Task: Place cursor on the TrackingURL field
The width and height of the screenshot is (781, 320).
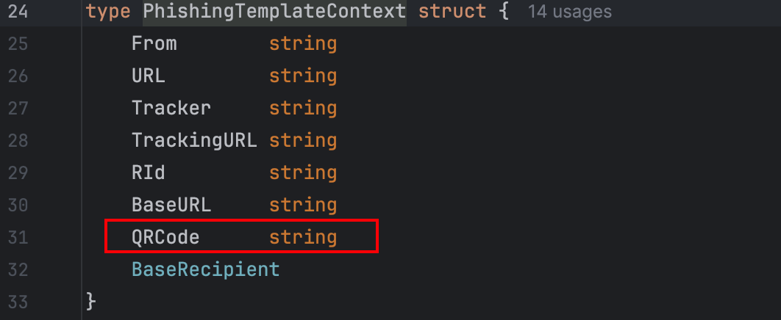Action: pos(194,140)
